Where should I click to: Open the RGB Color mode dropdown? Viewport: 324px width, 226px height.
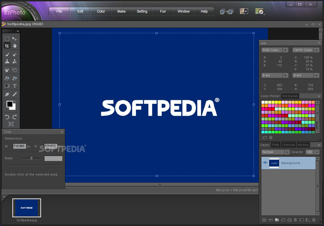point(285,50)
